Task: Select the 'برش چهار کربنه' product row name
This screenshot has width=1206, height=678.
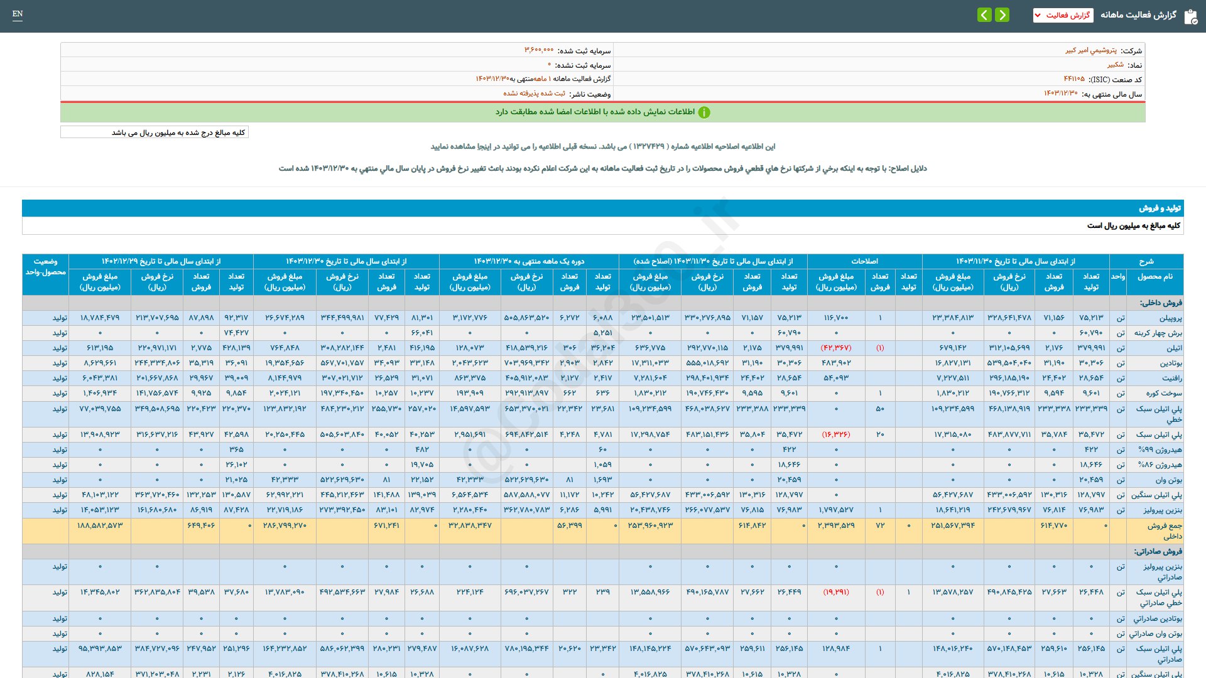Action: [x=1158, y=333]
